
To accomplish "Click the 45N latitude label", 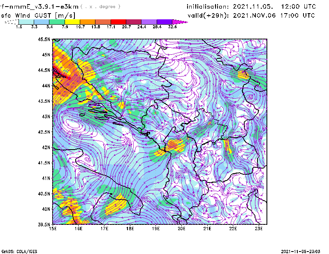I will [46, 55].
